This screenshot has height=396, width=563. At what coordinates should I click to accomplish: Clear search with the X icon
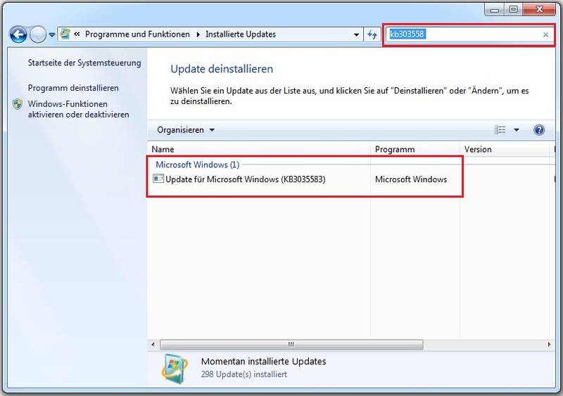tap(545, 34)
